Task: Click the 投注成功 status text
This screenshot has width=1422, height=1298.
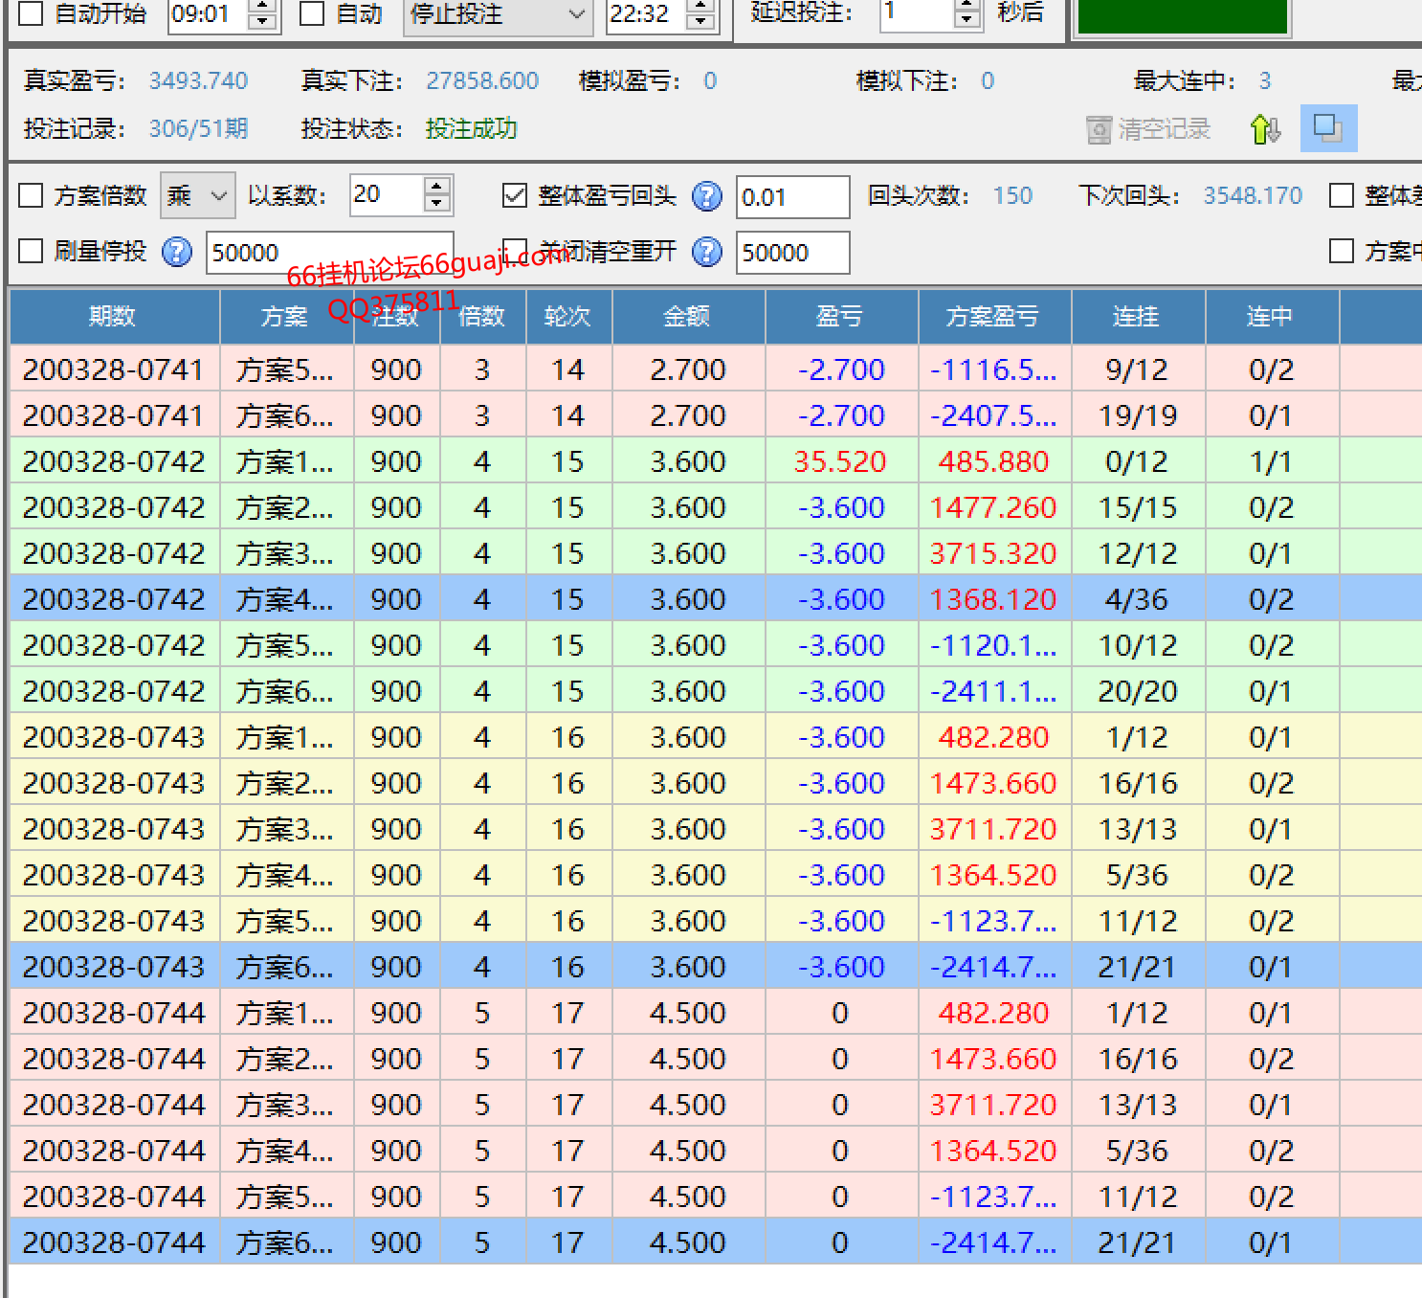Action: pos(471,129)
